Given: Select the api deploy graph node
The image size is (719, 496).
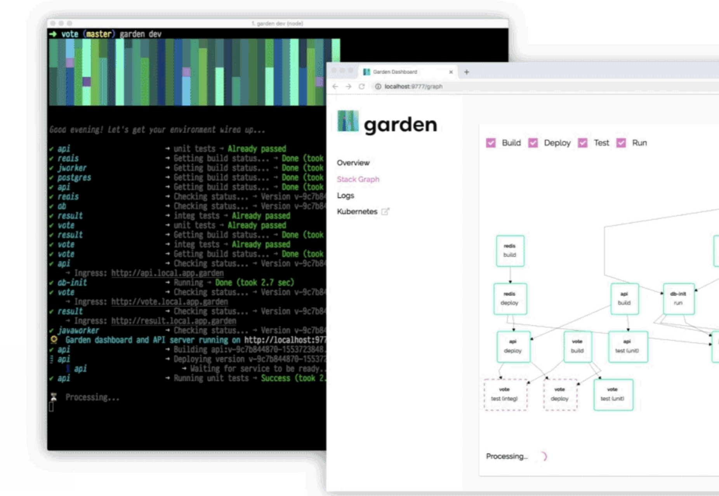Looking at the screenshot, I should [513, 347].
